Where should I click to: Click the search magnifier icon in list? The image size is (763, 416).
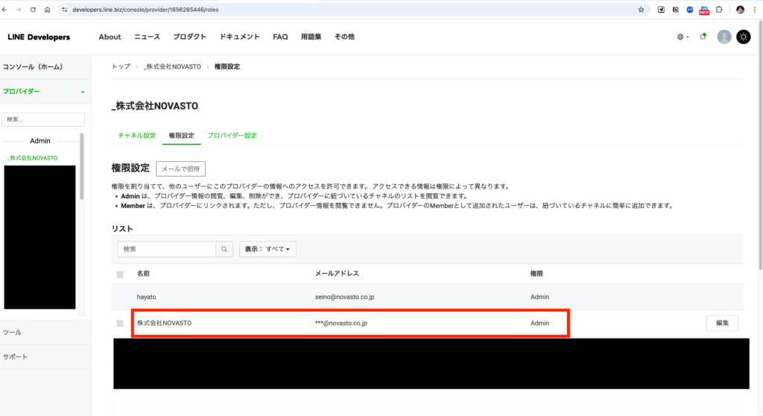224,249
